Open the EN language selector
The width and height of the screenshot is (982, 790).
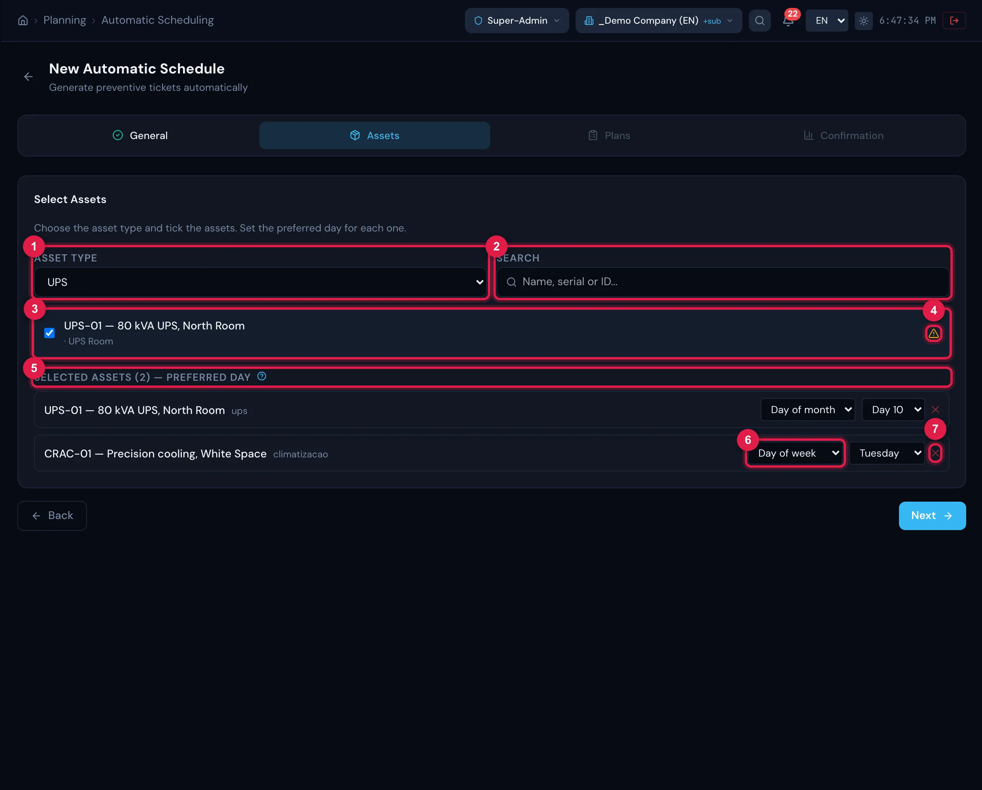coord(827,21)
